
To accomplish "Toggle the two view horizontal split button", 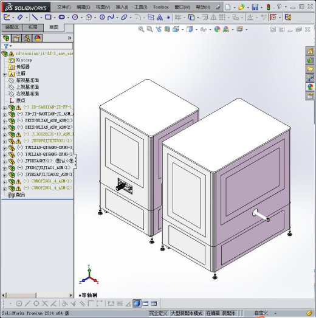I will [145, 303].
